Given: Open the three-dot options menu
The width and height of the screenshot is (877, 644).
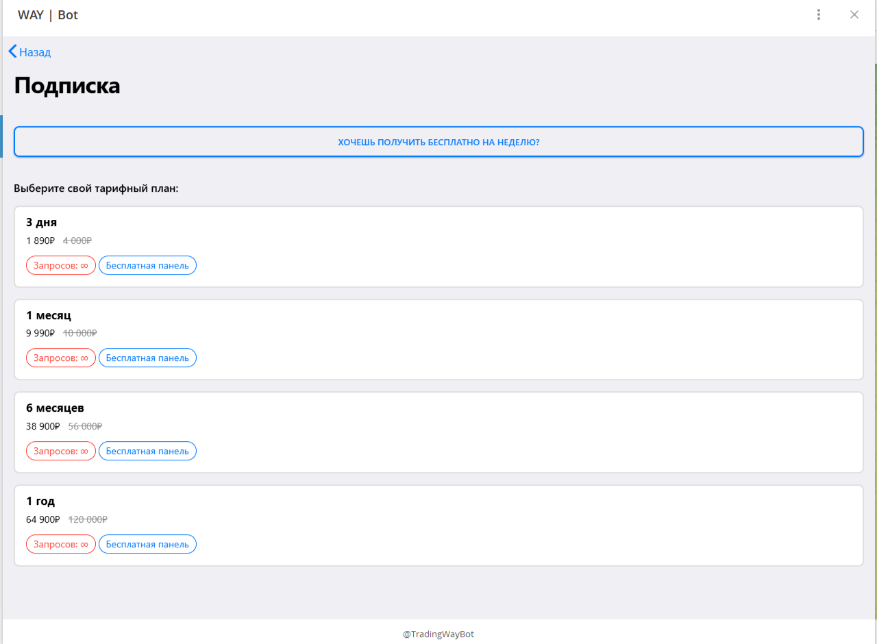Looking at the screenshot, I should point(819,15).
